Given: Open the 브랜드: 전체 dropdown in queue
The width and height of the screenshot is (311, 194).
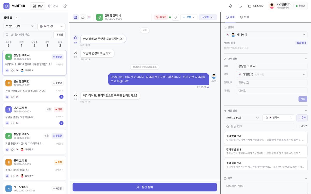Looking at the screenshot, I should click(20, 26).
